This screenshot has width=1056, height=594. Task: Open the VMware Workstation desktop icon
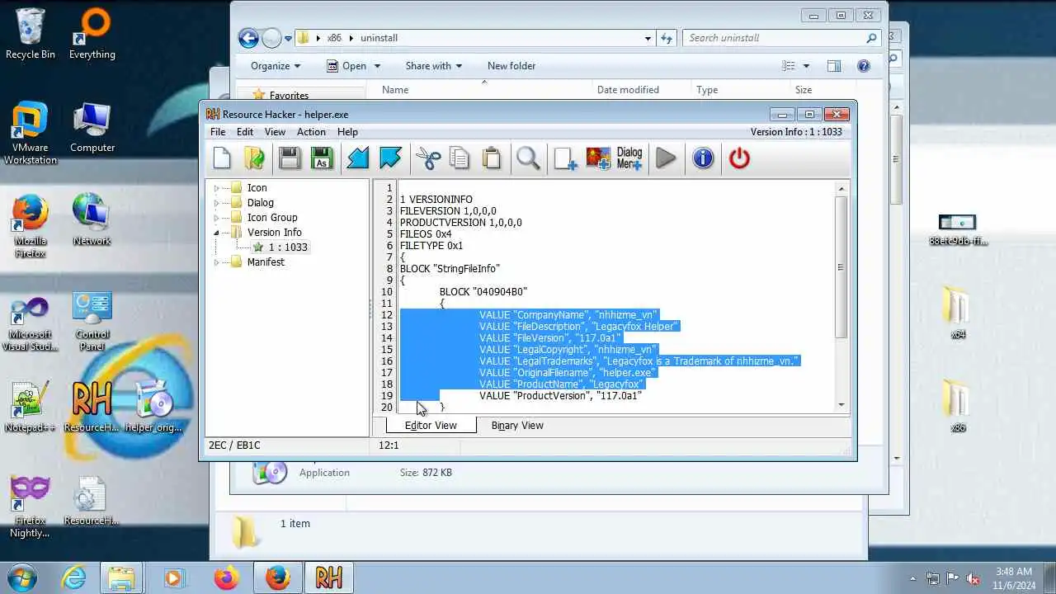(x=31, y=134)
